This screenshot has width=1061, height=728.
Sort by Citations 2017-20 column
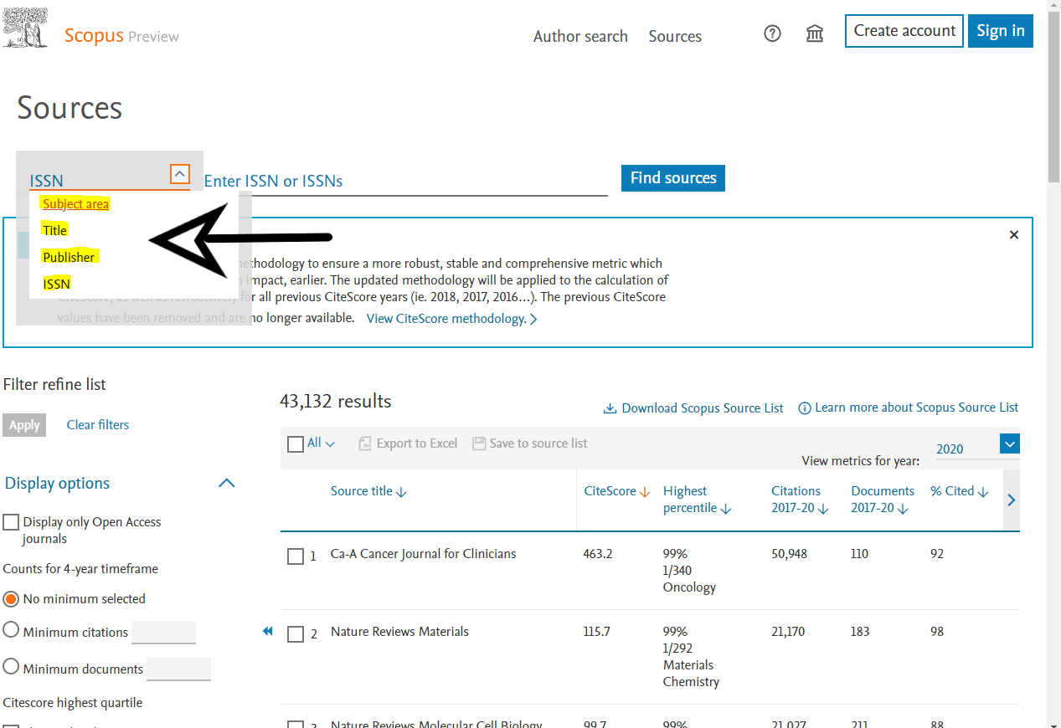[x=800, y=500]
